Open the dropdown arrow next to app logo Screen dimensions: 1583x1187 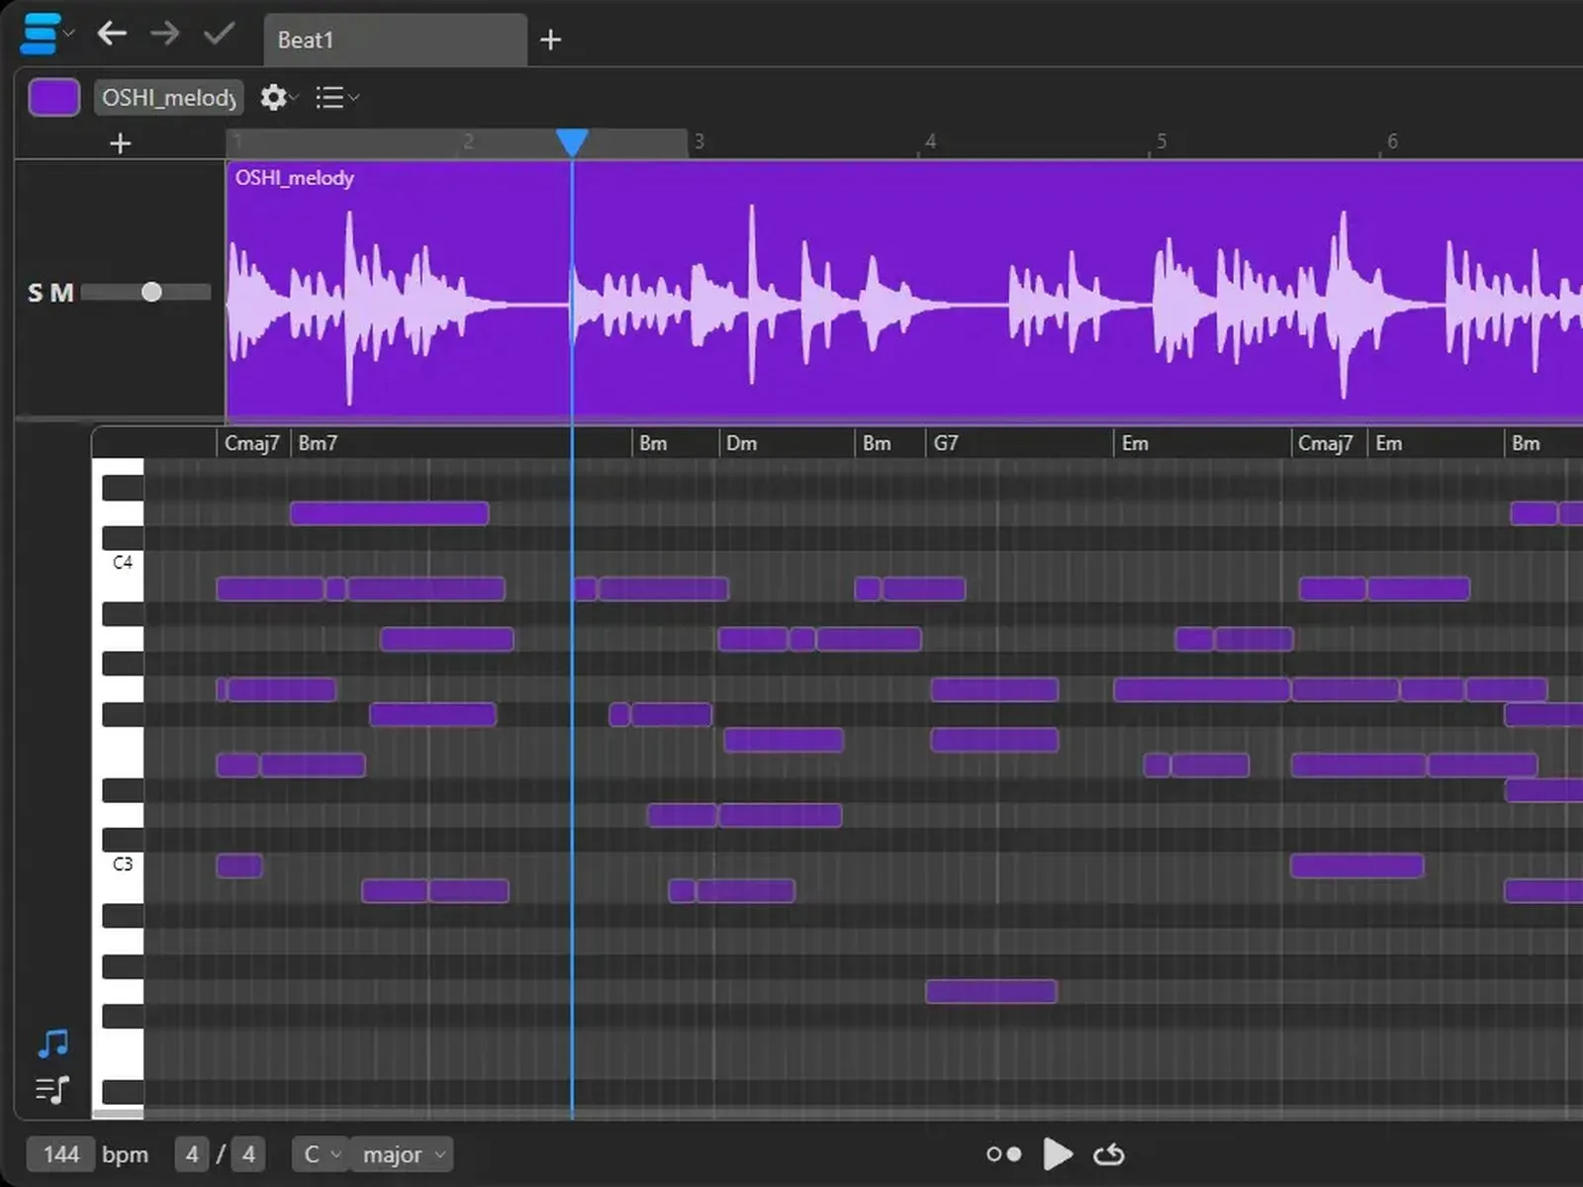tap(69, 33)
